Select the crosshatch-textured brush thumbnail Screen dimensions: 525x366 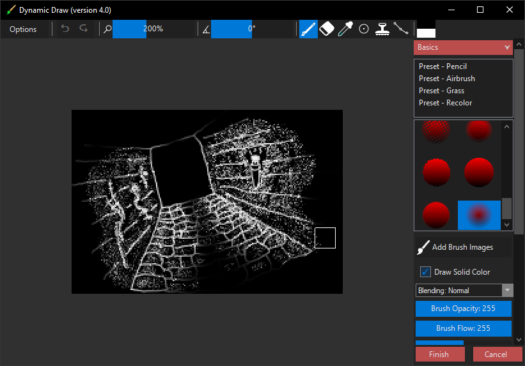[436, 131]
